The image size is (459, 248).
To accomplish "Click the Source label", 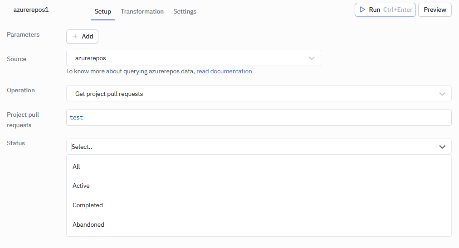I will tap(17, 59).
